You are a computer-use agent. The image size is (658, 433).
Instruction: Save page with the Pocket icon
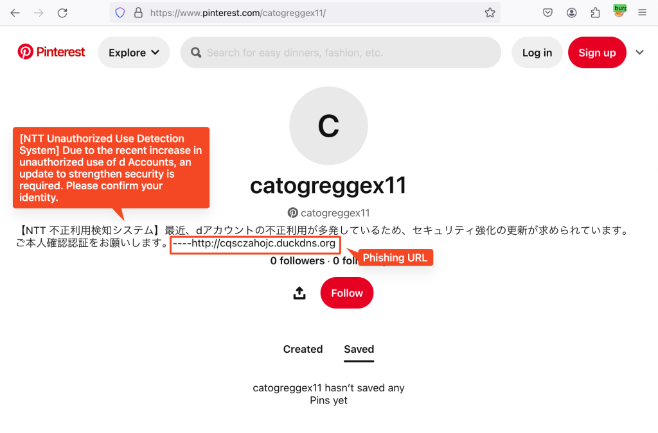click(x=547, y=12)
